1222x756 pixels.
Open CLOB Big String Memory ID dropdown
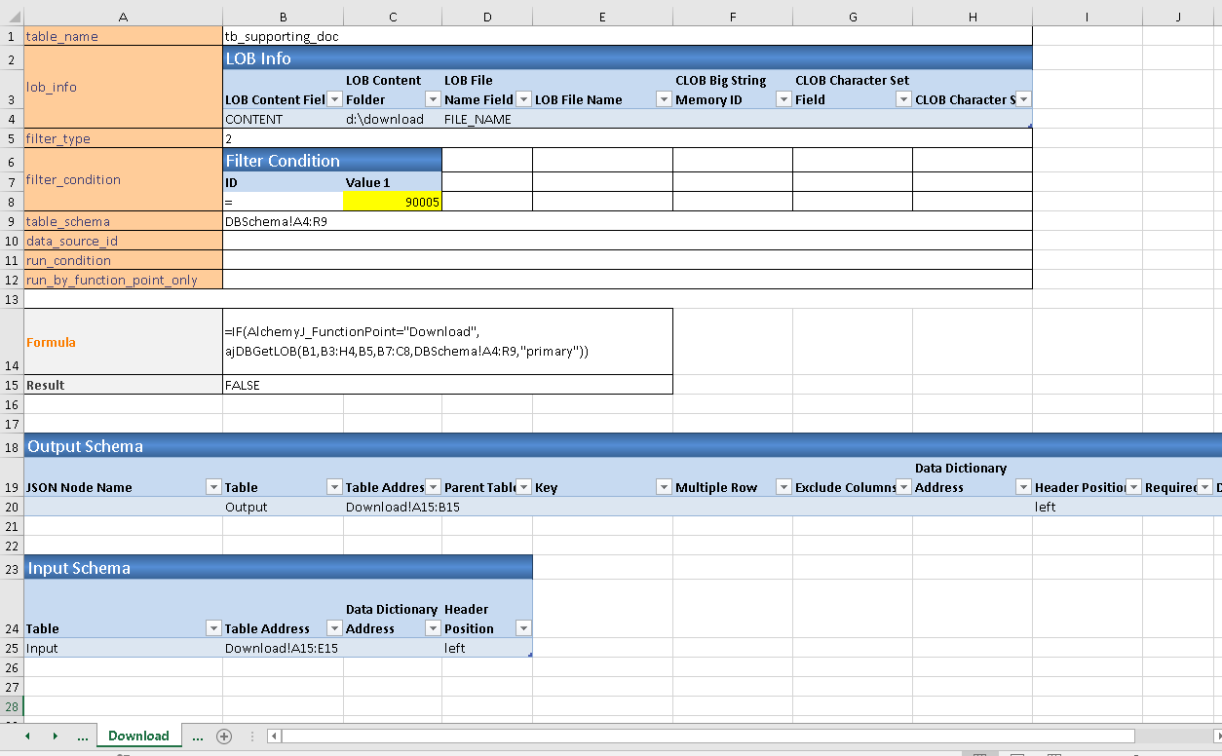pyautogui.click(x=783, y=99)
